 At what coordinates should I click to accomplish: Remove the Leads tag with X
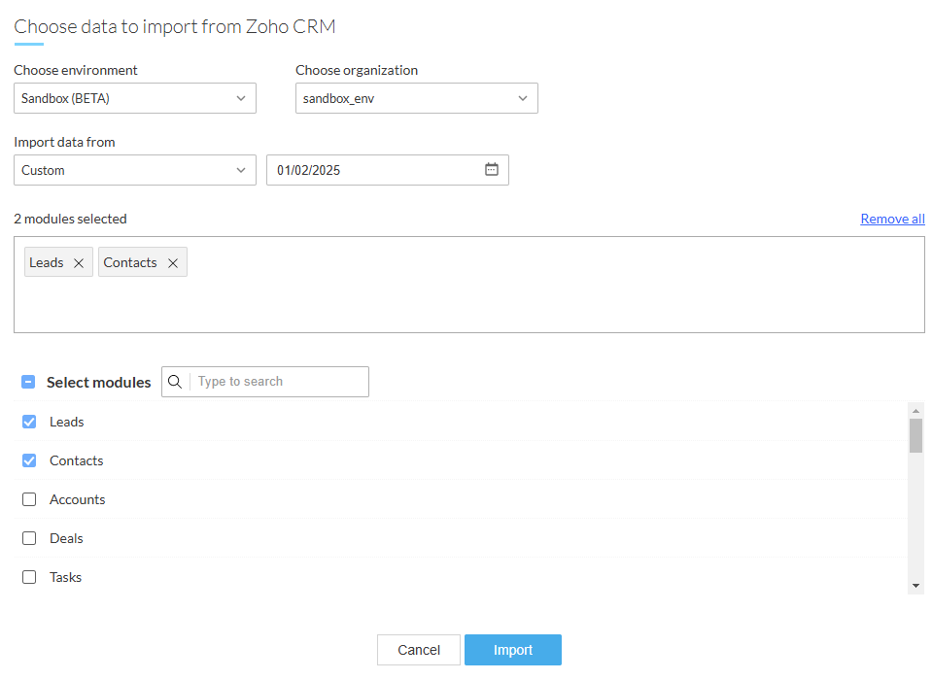[x=79, y=263]
